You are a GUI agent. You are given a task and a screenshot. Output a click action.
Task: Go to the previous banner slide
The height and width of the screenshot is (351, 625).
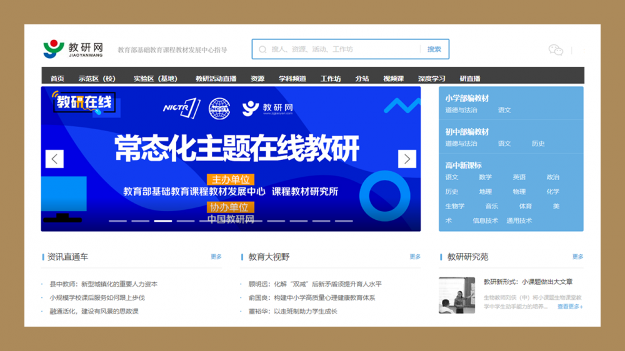[54, 159]
